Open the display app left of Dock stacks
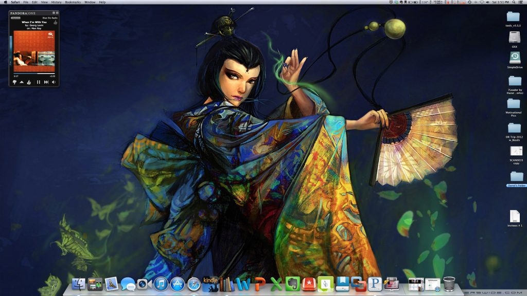 [x=392, y=284]
